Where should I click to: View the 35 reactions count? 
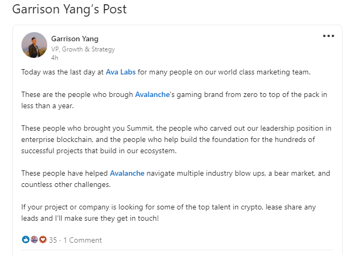pos(53,240)
